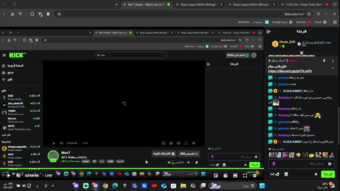340x191 pixels.
Task: Open the YouTube bookmark
Action: pyautogui.click(x=303, y=22)
